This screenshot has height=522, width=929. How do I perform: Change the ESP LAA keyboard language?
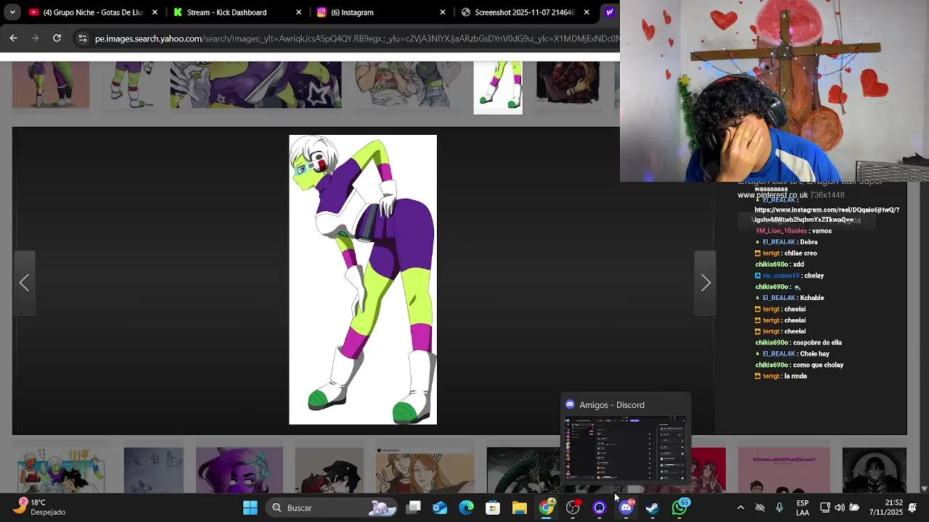point(802,507)
